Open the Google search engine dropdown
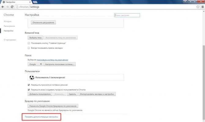The height and width of the screenshot is (122, 205). click(x=35, y=64)
